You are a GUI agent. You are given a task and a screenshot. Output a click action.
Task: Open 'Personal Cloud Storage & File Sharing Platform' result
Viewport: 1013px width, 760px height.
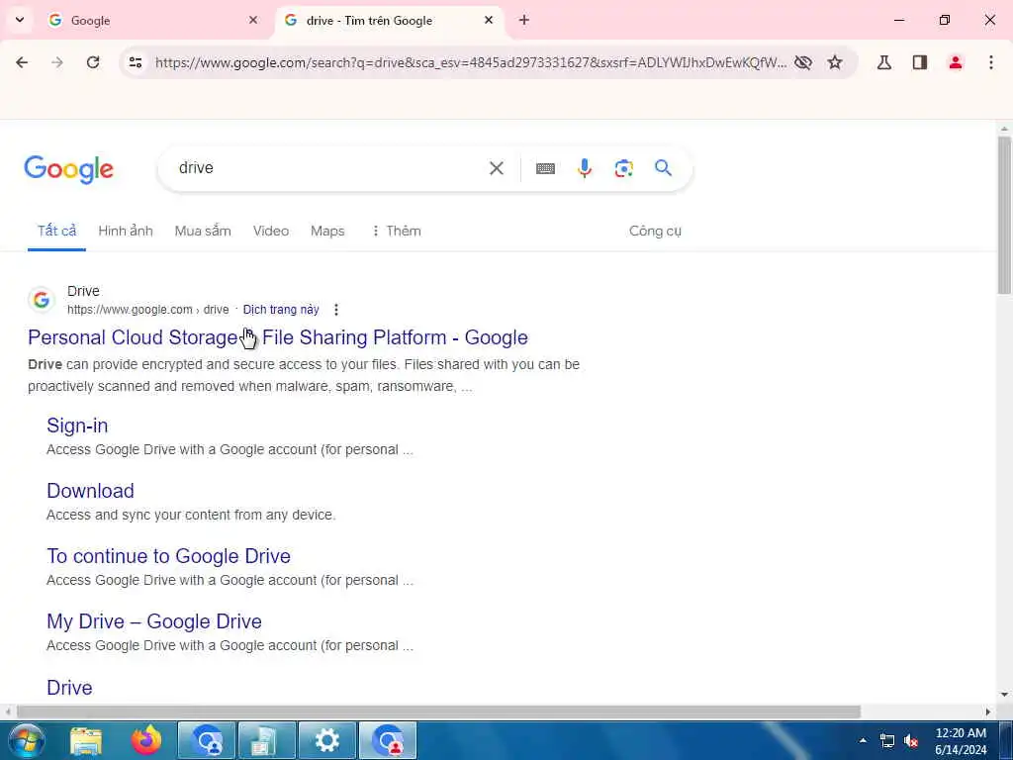click(x=278, y=337)
